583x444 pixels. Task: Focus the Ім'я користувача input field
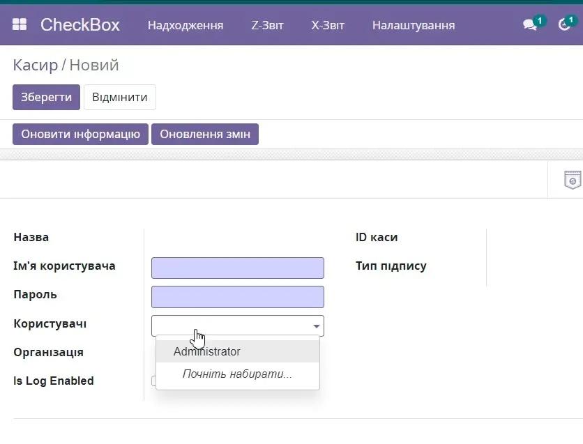click(x=237, y=268)
